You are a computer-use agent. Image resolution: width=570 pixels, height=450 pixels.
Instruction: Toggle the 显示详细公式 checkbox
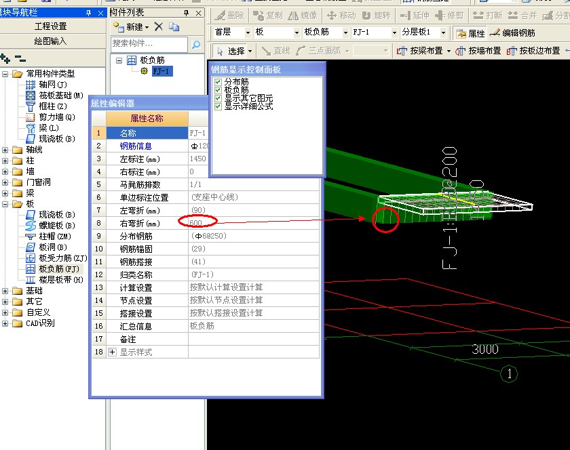pos(218,106)
